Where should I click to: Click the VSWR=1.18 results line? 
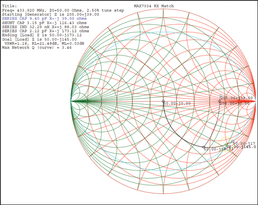(x=44, y=44)
